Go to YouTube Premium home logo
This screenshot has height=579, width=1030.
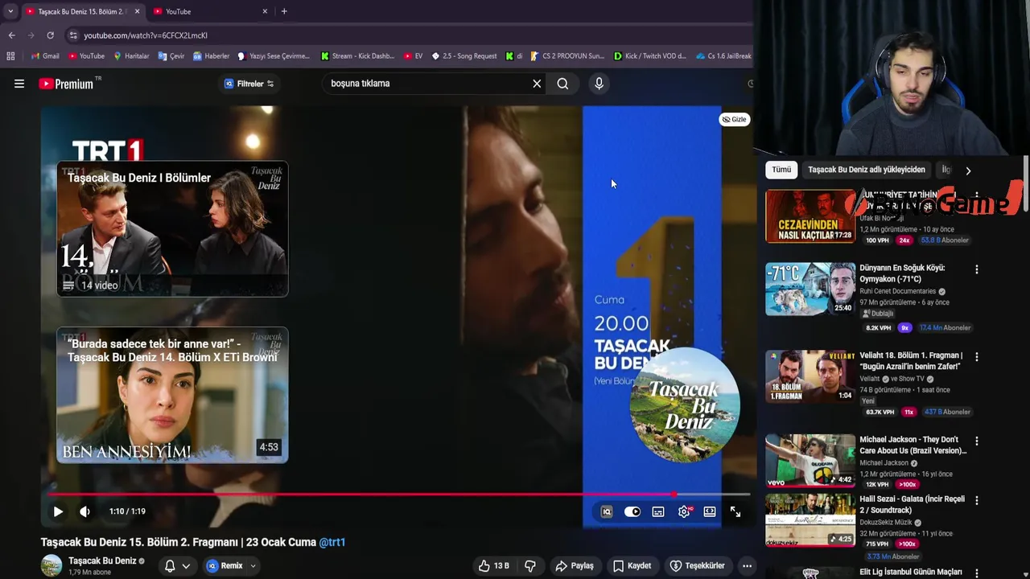[66, 84]
